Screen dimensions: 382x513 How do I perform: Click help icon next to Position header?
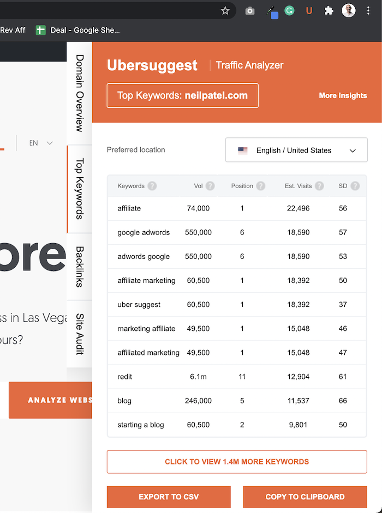pos(260,186)
